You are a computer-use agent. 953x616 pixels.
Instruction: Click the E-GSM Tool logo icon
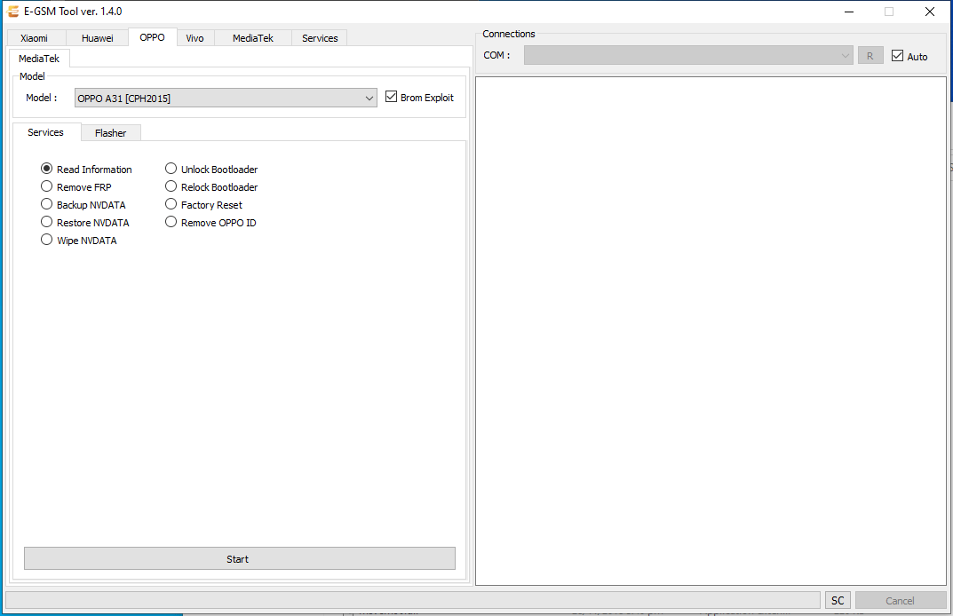pos(12,12)
